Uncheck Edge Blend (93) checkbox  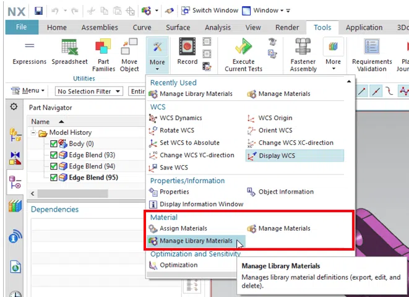pos(54,155)
